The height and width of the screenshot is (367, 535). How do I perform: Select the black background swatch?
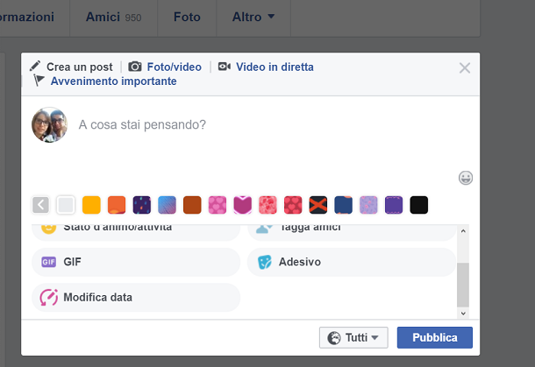click(x=419, y=205)
